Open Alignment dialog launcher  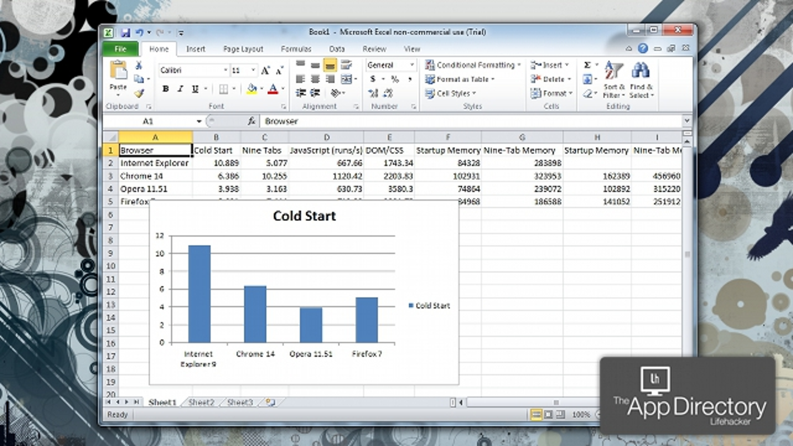356,107
